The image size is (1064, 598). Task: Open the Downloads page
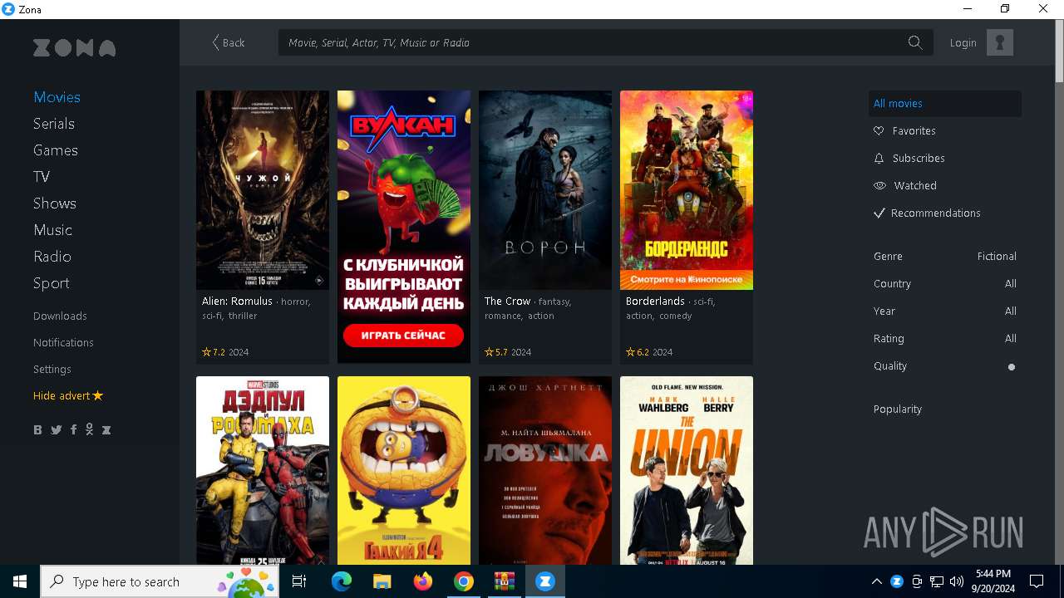[60, 316]
